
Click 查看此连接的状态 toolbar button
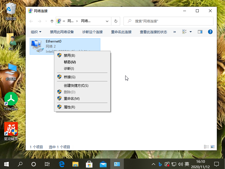[153, 32]
